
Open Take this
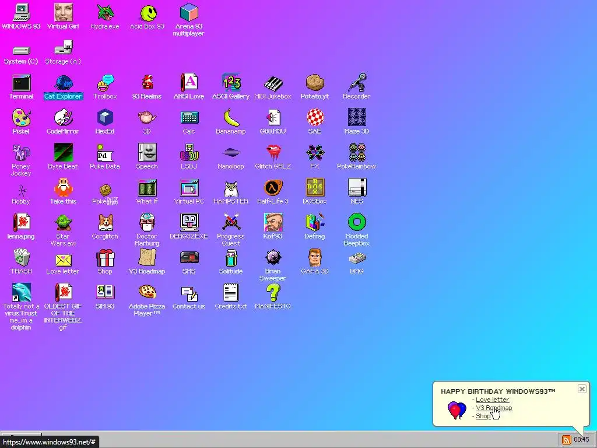point(63,188)
